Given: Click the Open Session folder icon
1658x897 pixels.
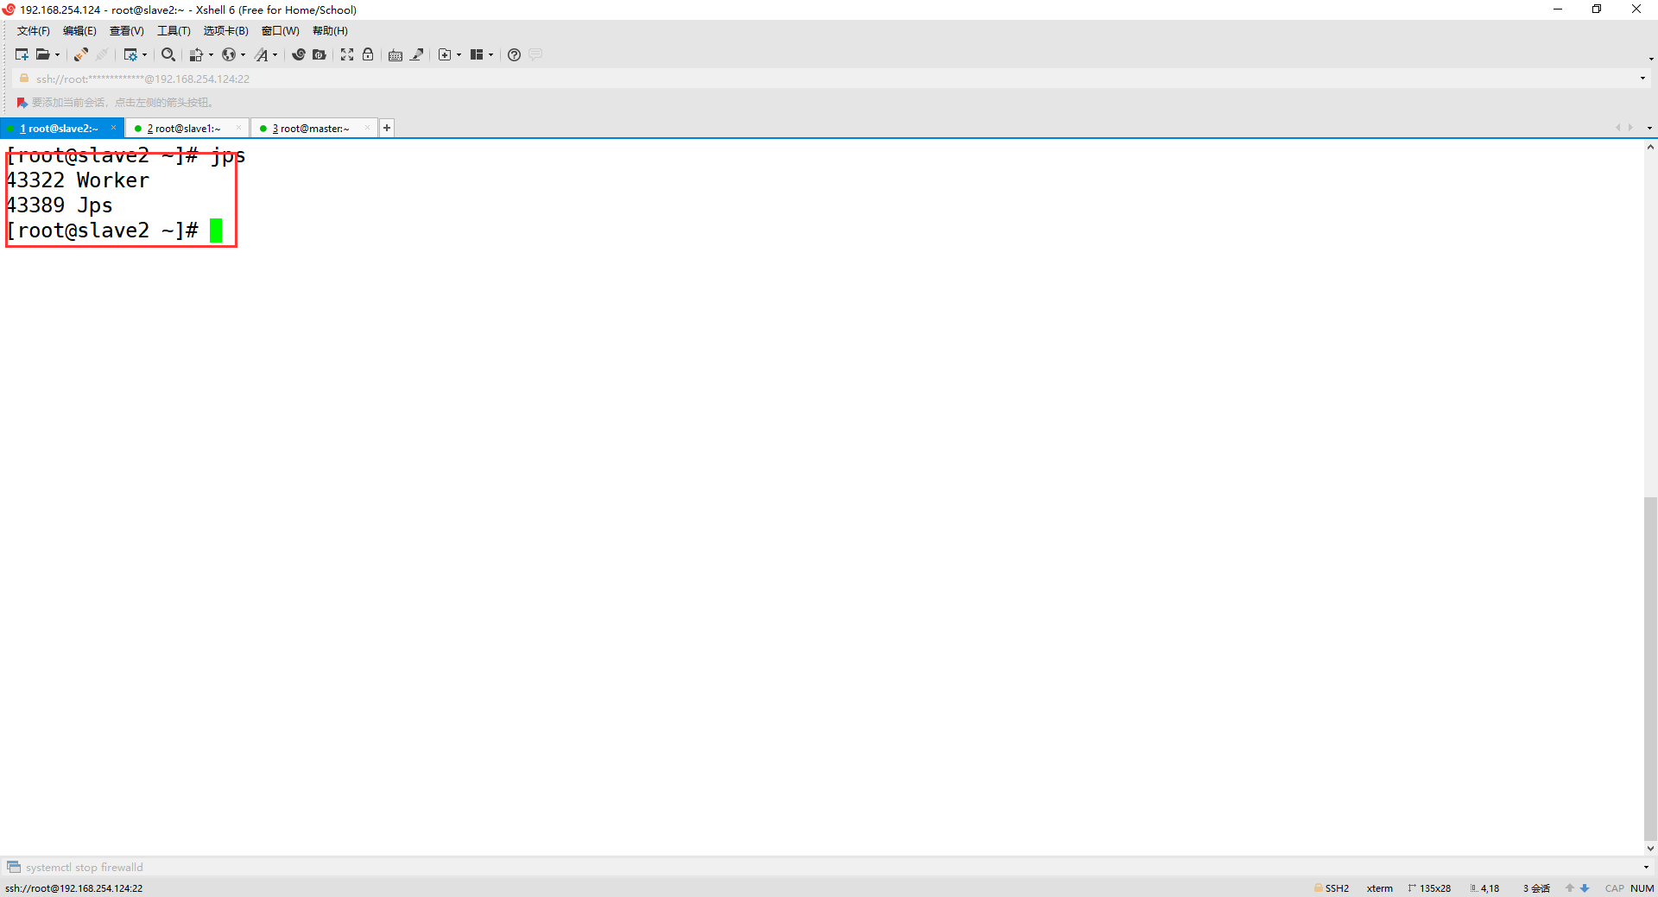Looking at the screenshot, I should [42, 54].
